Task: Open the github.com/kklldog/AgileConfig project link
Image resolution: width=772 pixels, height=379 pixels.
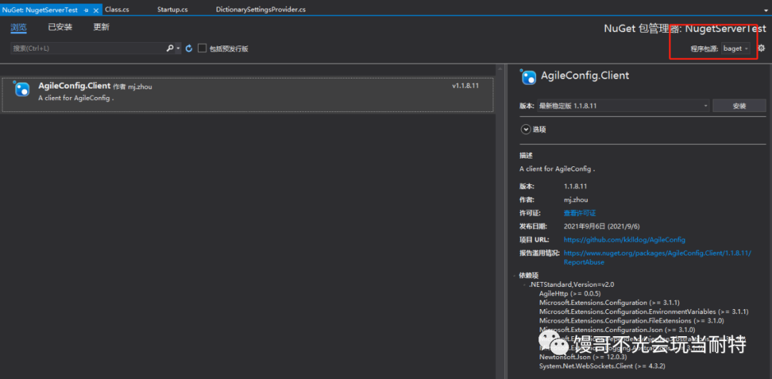Action: pos(624,239)
